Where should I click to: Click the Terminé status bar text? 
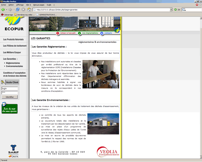point(4,160)
